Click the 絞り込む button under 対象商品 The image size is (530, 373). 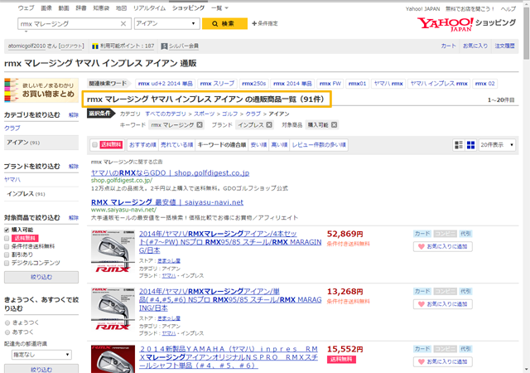point(41,277)
